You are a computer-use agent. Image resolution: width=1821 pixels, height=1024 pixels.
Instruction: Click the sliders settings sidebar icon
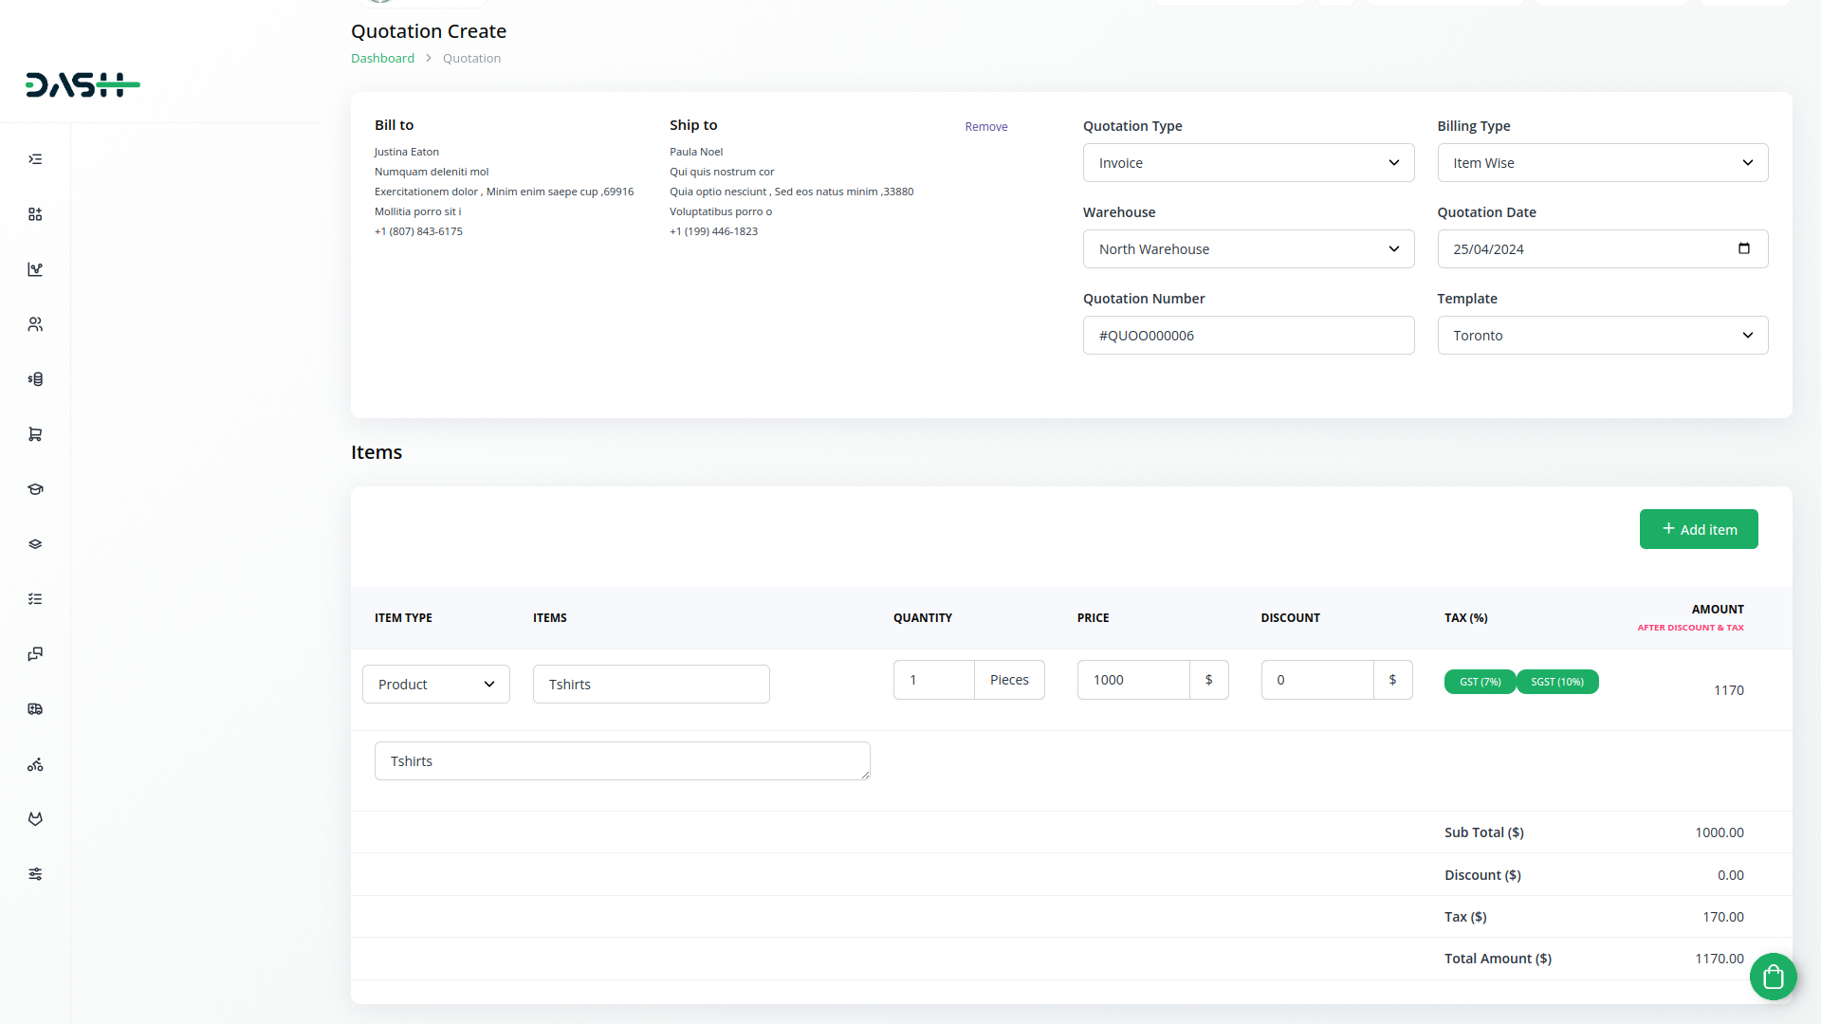tap(35, 874)
